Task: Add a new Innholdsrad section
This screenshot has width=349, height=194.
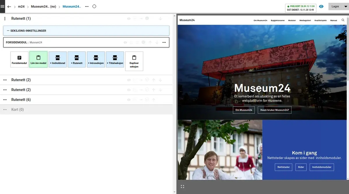Action: pyautogui.click(x=58, y=59)
